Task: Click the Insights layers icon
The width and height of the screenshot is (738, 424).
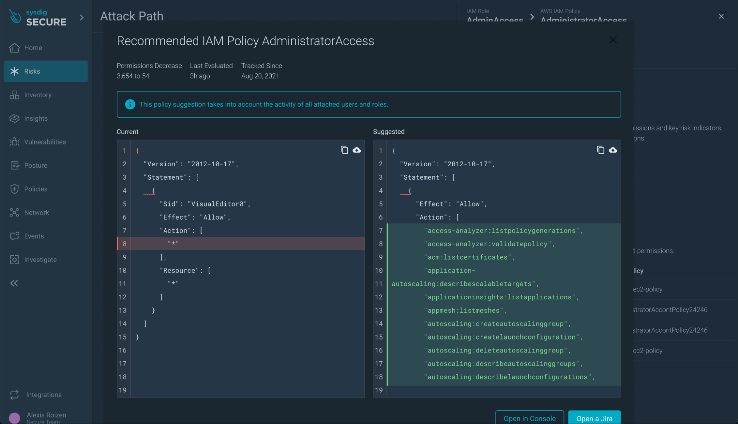Action: pyautogui.click(x=14, y=118)
